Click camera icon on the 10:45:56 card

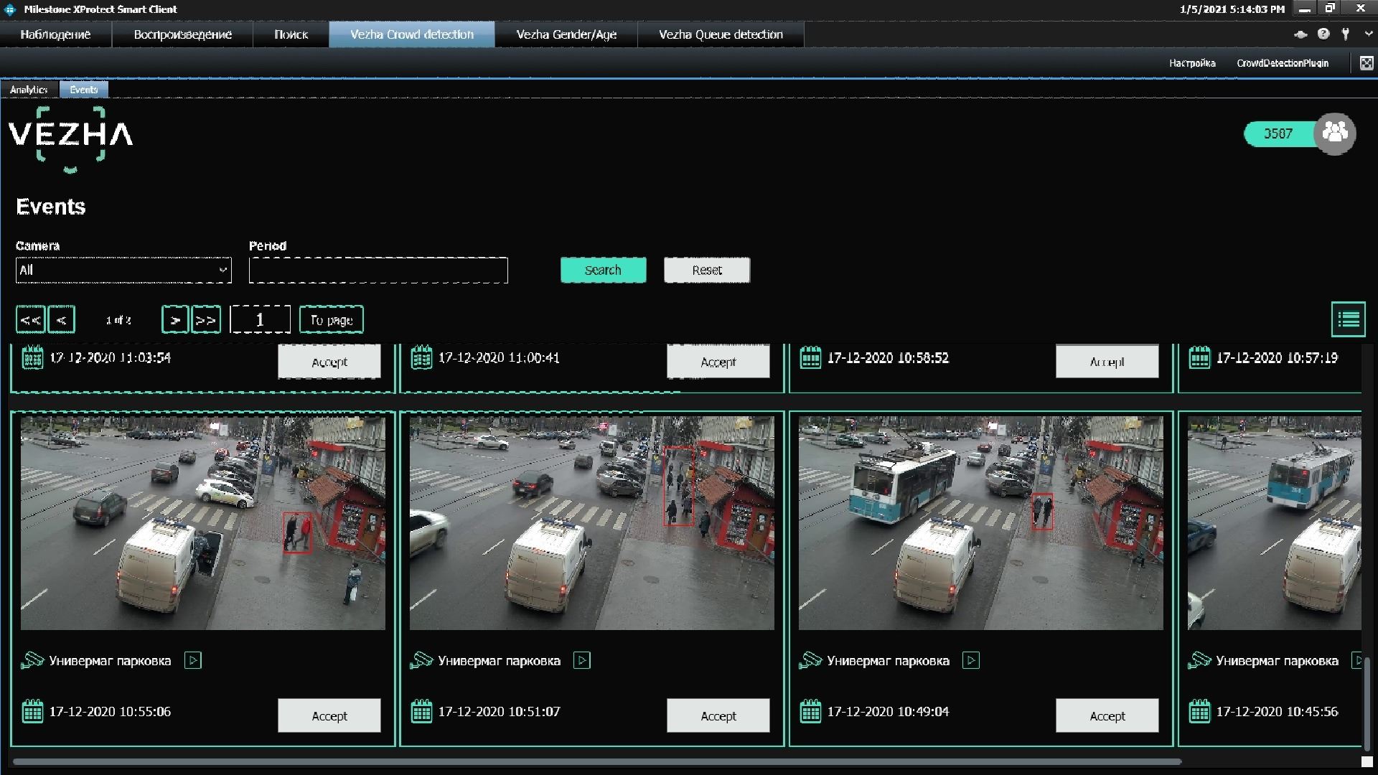pos(1199,660)
